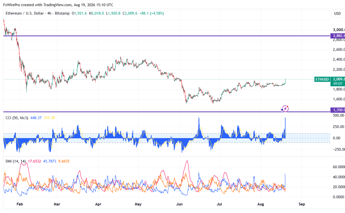The image size is (345, 213).
Task: Click the Aug label on time axis
Action: tap(260, 204)
